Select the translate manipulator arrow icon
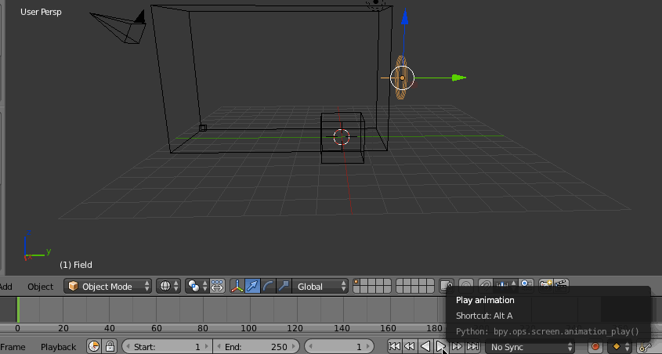This screenshot has width=662, height=354. 252,286
